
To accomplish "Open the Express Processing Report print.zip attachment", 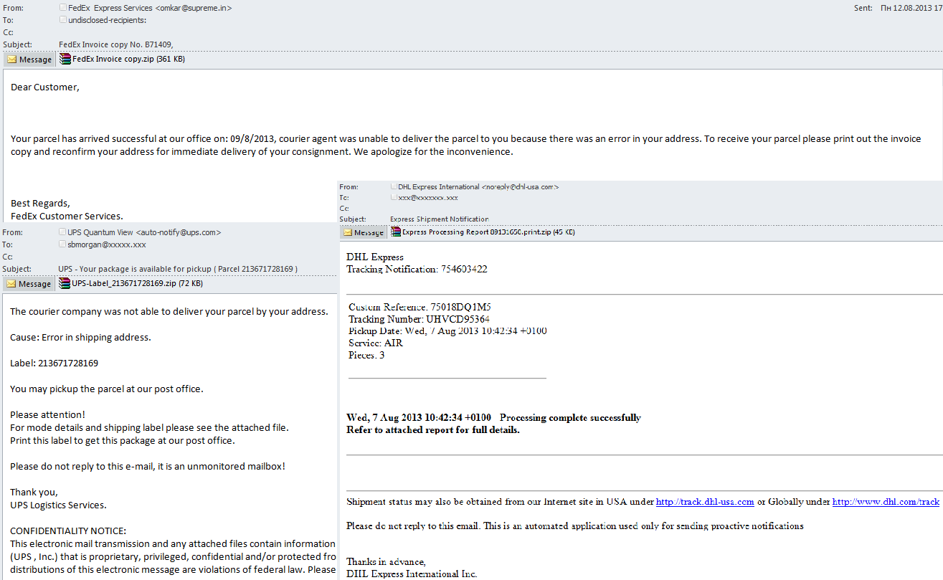I will point(483,232).
